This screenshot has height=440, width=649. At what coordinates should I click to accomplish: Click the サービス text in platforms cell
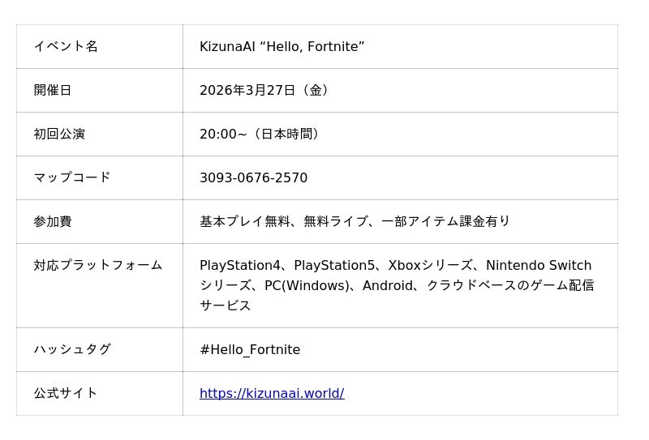click(226, 306)
